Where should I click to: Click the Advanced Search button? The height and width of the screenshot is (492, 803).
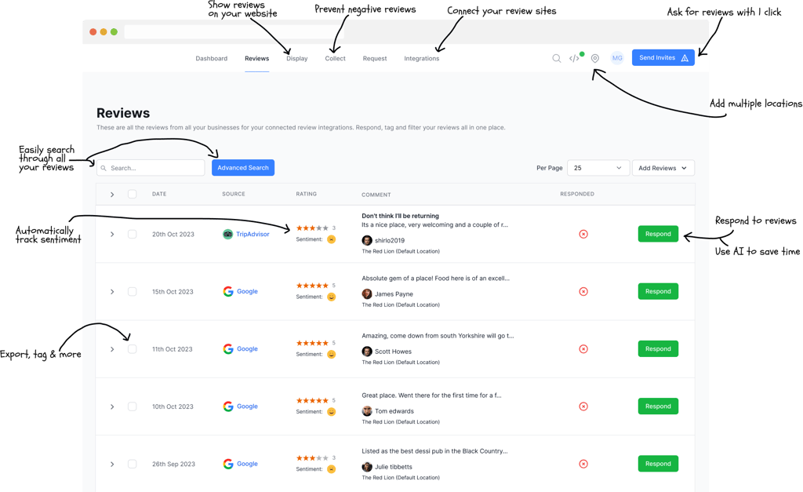pyautogui.click(x=243, y=168)
